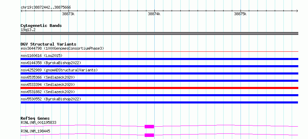This screenshot has width=308, height=139.
Task: Select the blue bar under nsv1160616
Action: [x=159, y=59]
